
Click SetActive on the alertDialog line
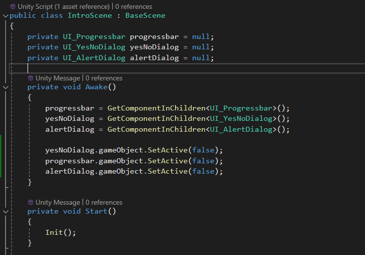click(x=168, y=171)
